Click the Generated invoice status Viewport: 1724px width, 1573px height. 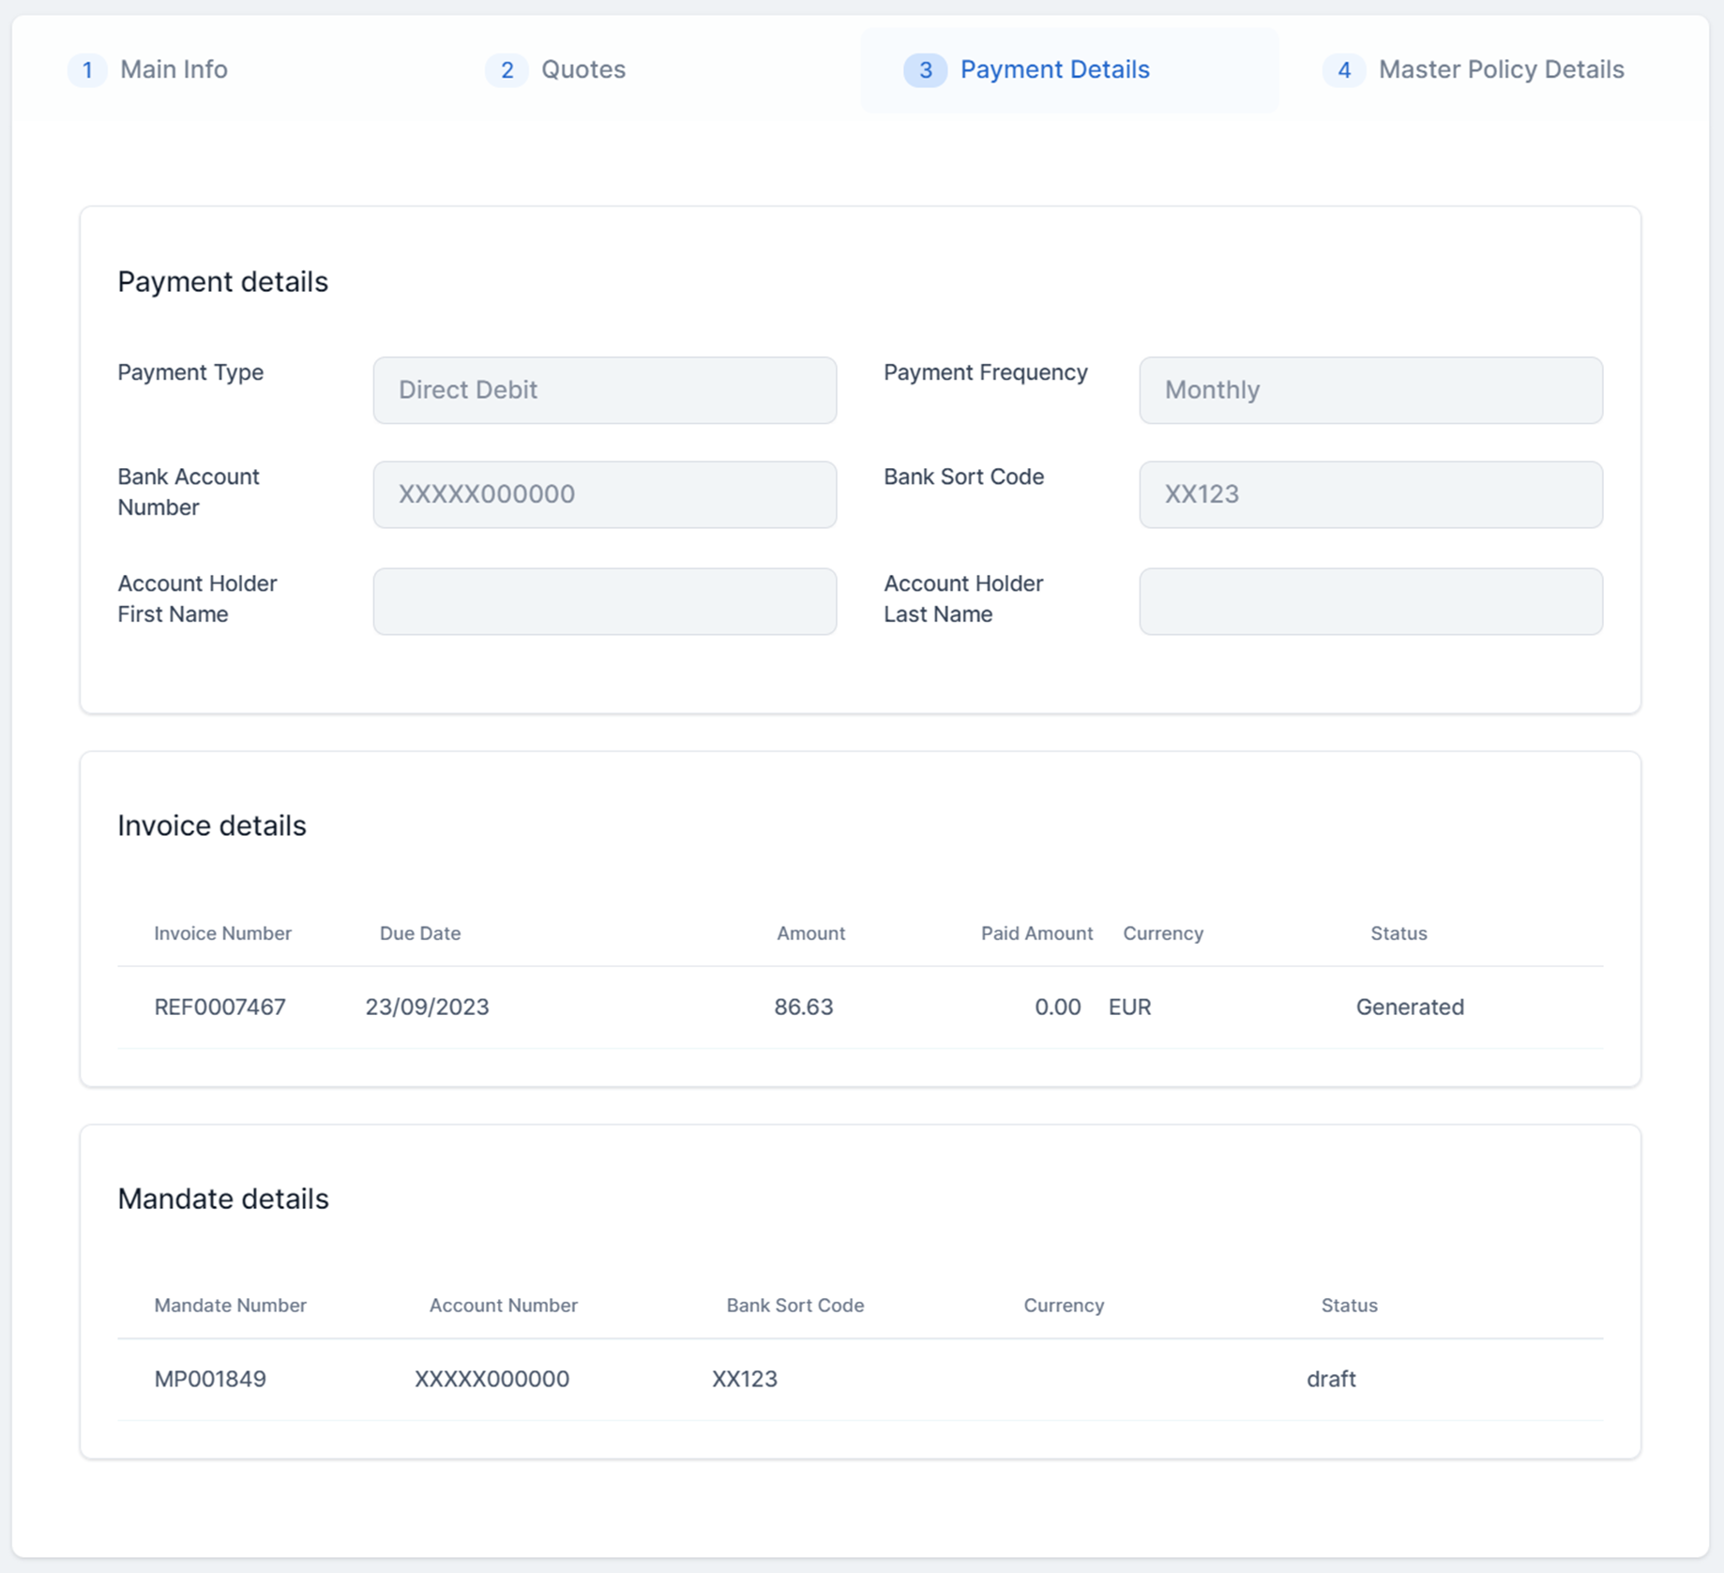pos(1409,1006)
